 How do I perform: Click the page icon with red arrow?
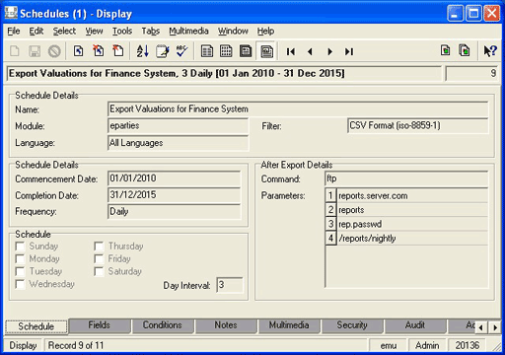coord(118,51)
